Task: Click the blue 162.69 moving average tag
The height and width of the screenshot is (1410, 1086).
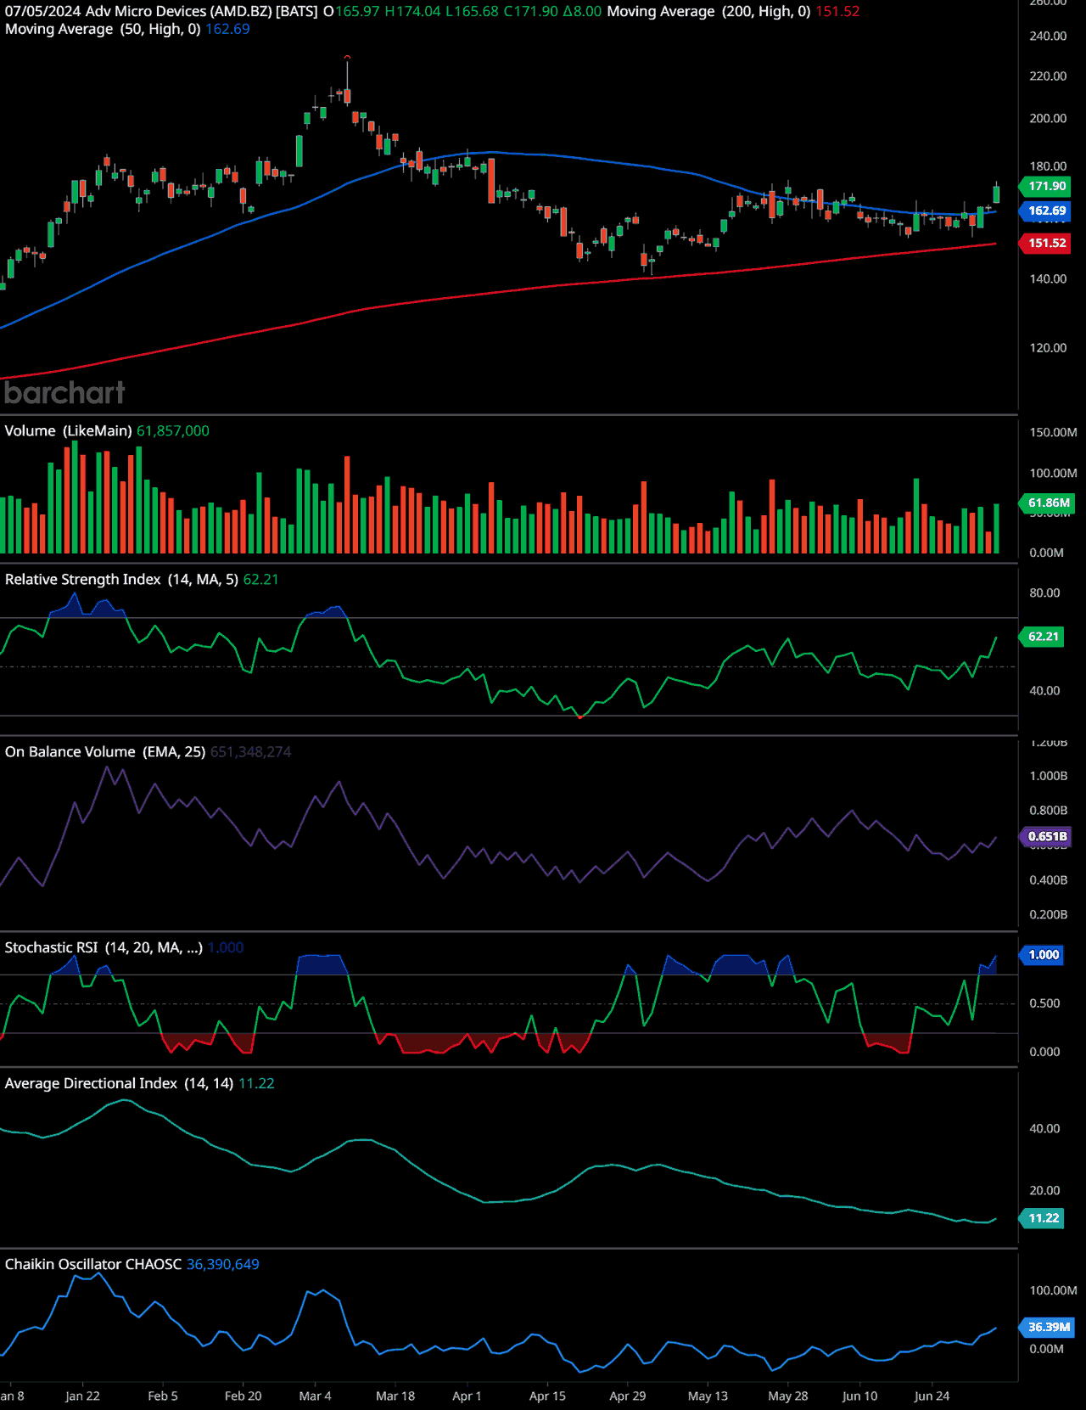Action: pos(1046,211)
